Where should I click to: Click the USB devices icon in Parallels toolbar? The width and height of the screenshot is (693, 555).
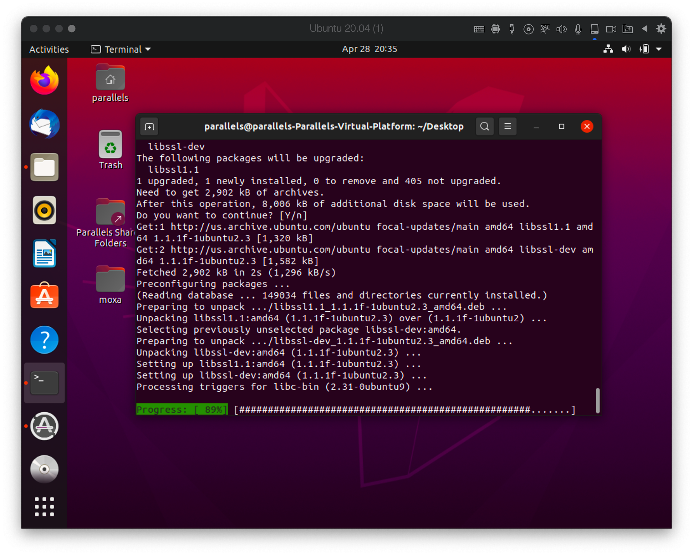click(512, 29)
